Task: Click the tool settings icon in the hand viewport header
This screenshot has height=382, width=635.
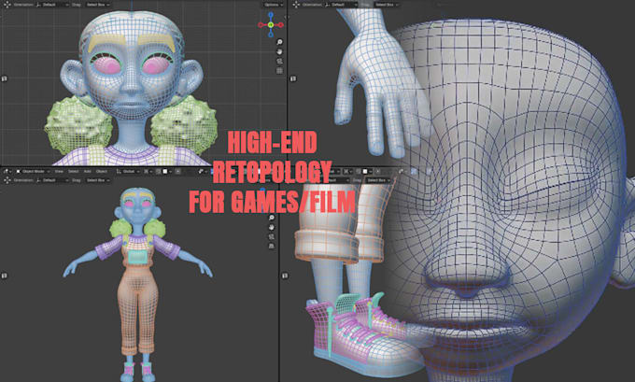Action: click(296, 5)
